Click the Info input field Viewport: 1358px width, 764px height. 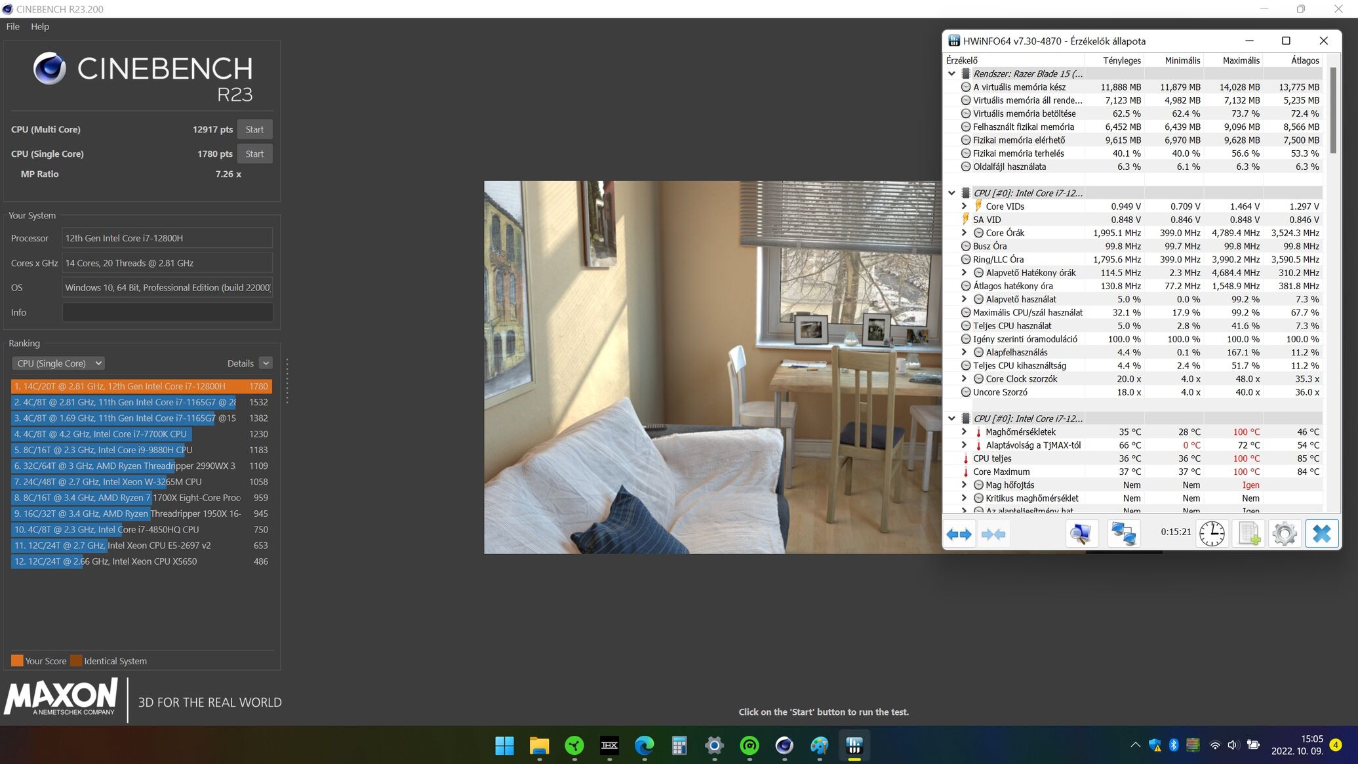167,312
